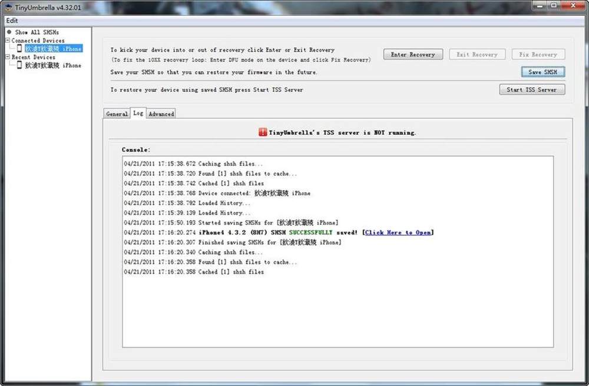The image size is (589, 386).
Task: Maximize the TinyUmbrella window
Action: pyautogui.click(x=555, y=5)
